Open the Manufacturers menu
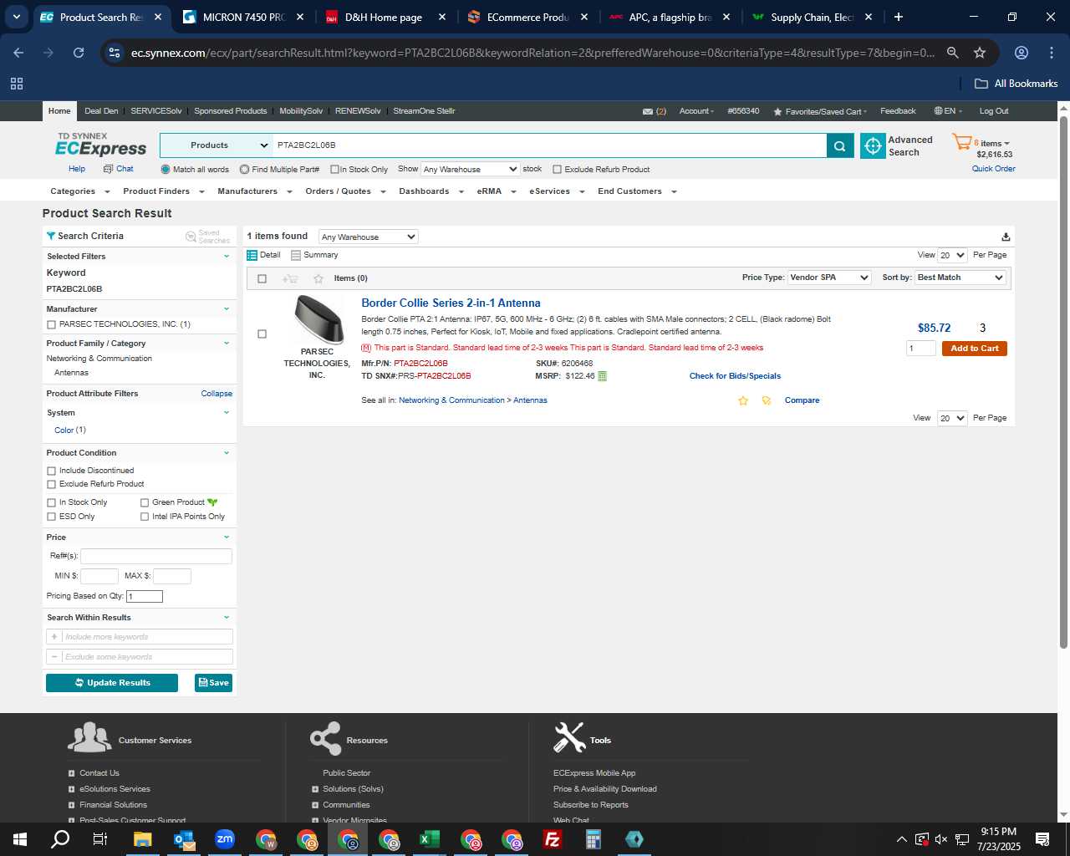 coord(254,191)
